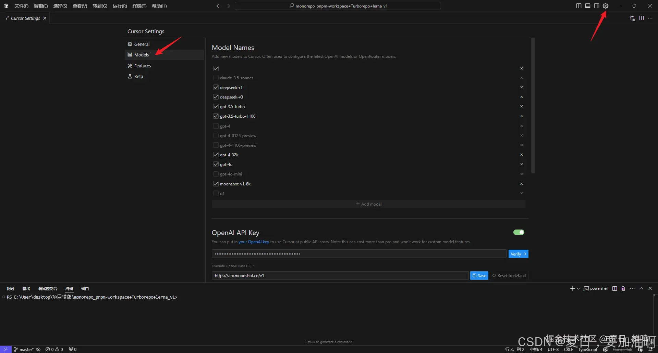
Task: Save the override base URL
Action: point(479,275)
